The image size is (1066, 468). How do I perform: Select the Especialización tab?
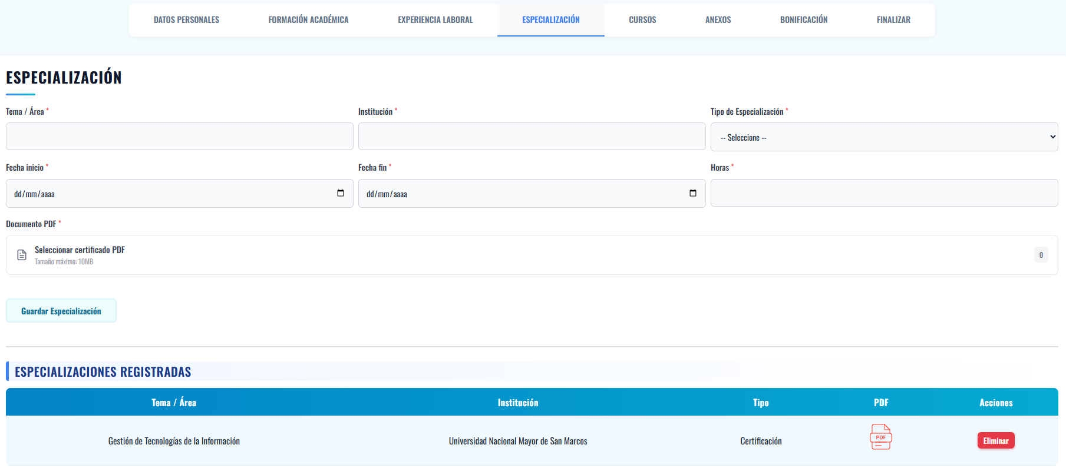[x=550, y=20]
